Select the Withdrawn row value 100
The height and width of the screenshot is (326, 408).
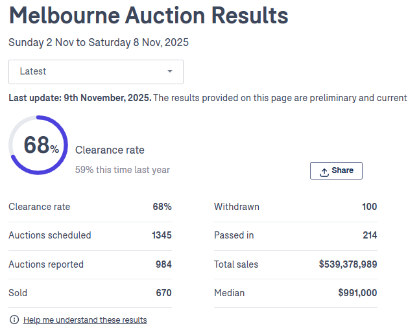[369, 207]
